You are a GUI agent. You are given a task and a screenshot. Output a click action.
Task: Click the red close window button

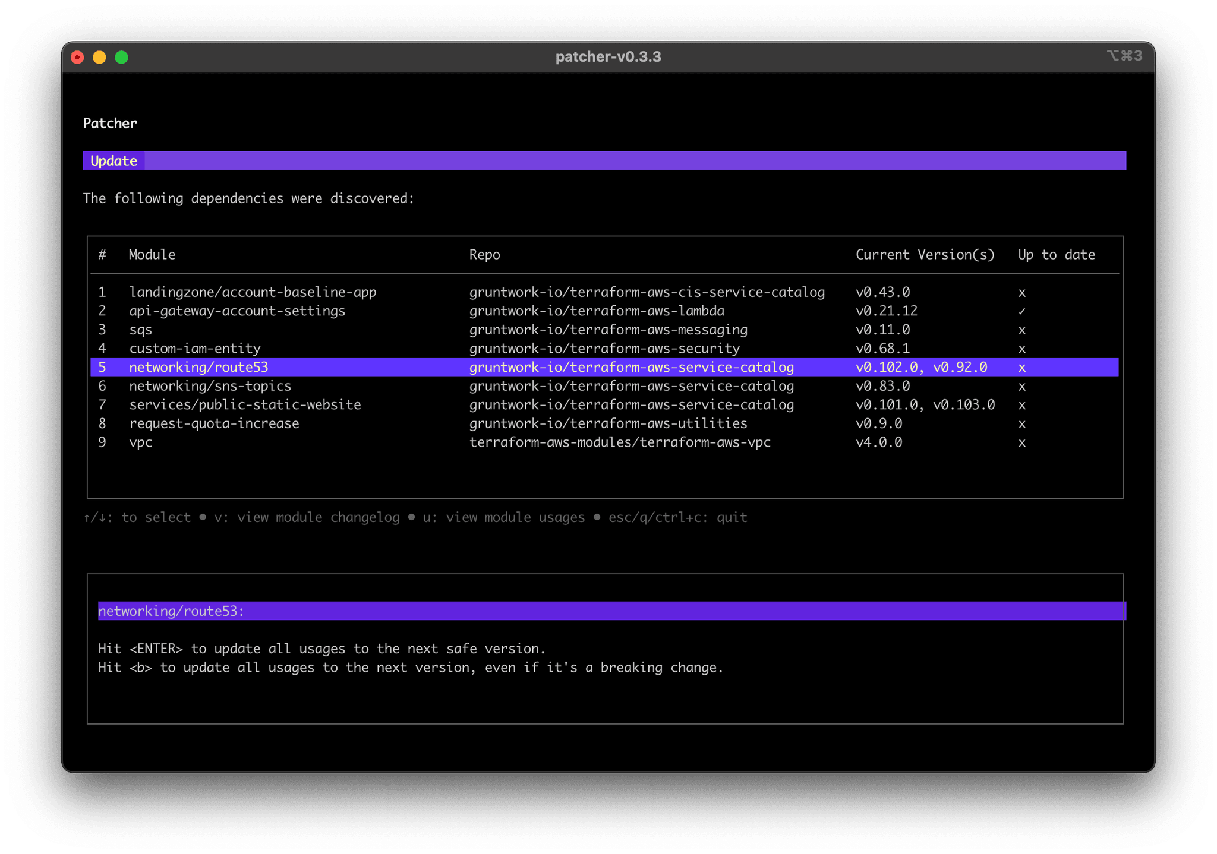[77, 57]
